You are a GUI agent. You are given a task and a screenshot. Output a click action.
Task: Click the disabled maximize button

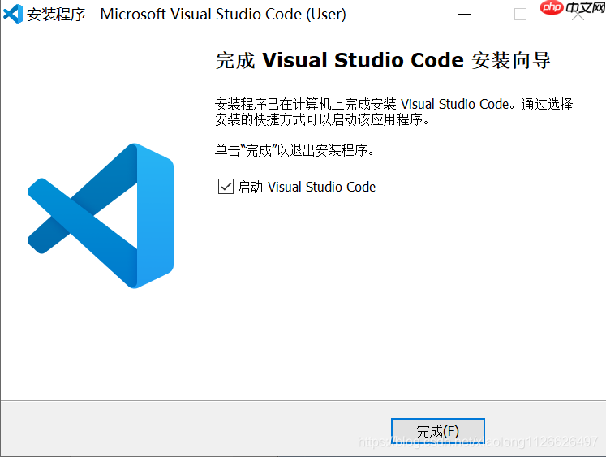(520, 15)
